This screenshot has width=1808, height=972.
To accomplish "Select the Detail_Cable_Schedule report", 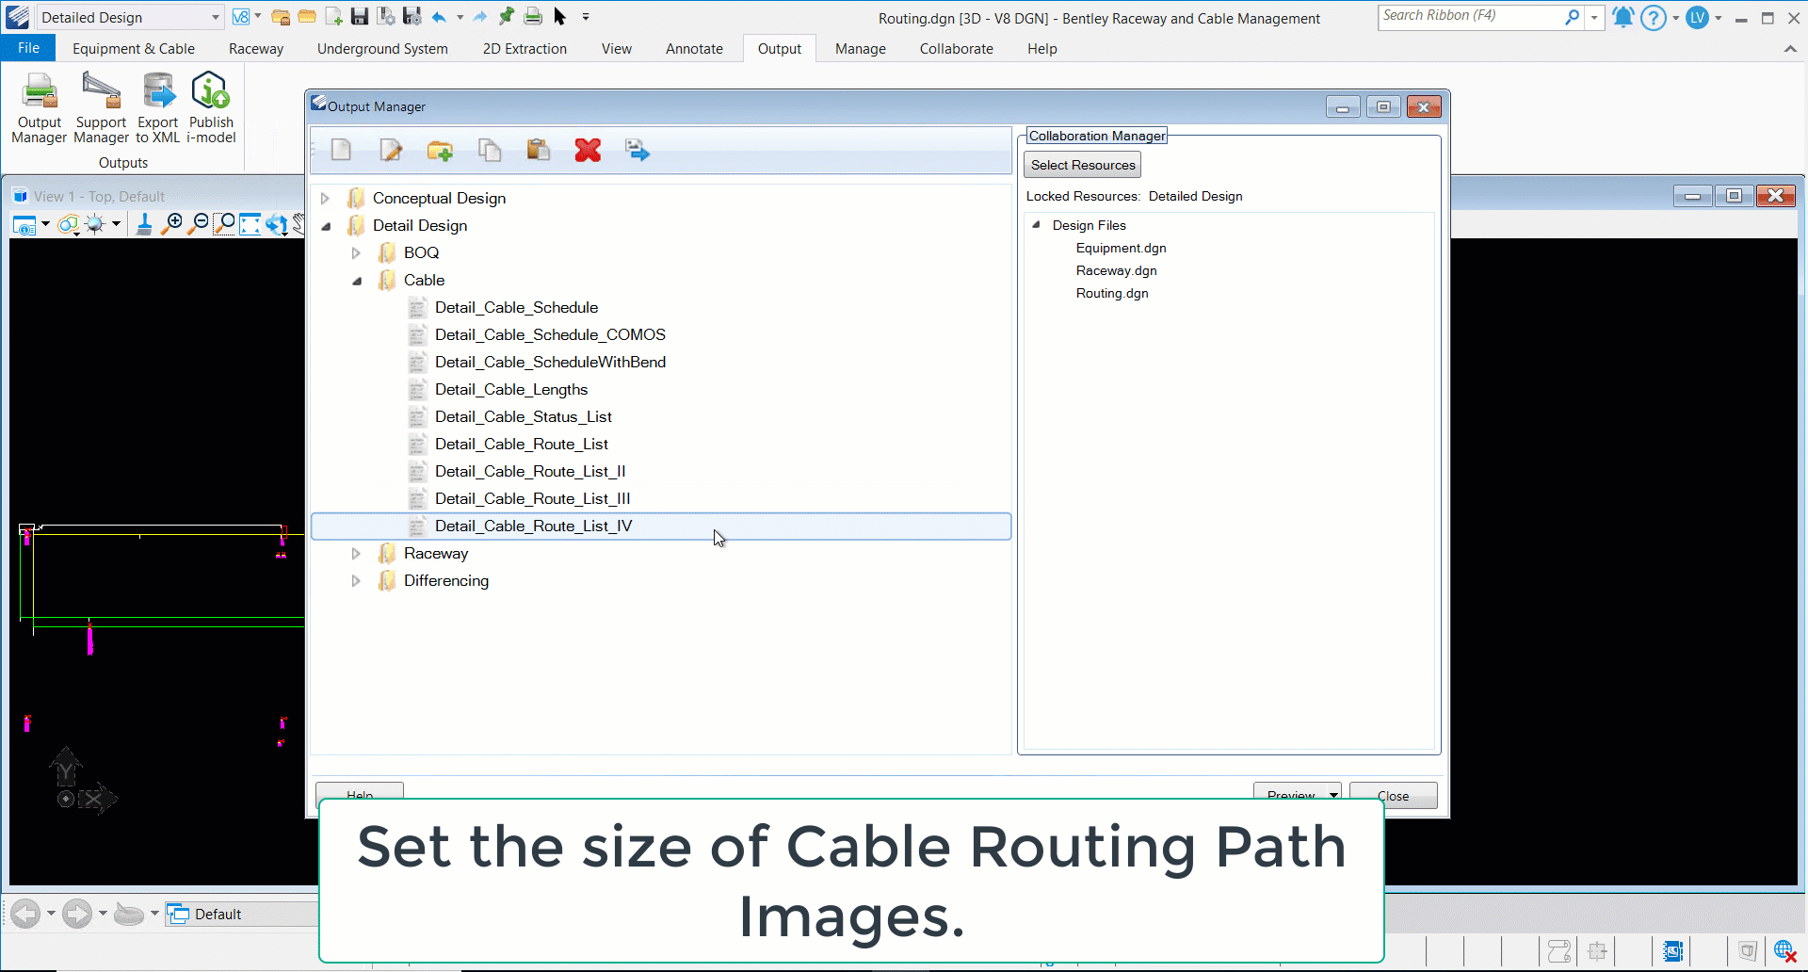I will [x=516, y=308].
